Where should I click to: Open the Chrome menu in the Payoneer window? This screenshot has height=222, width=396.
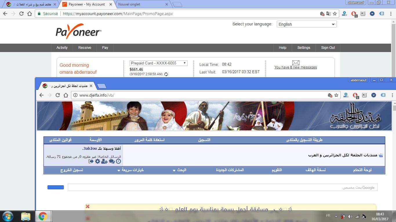point(391,14)
